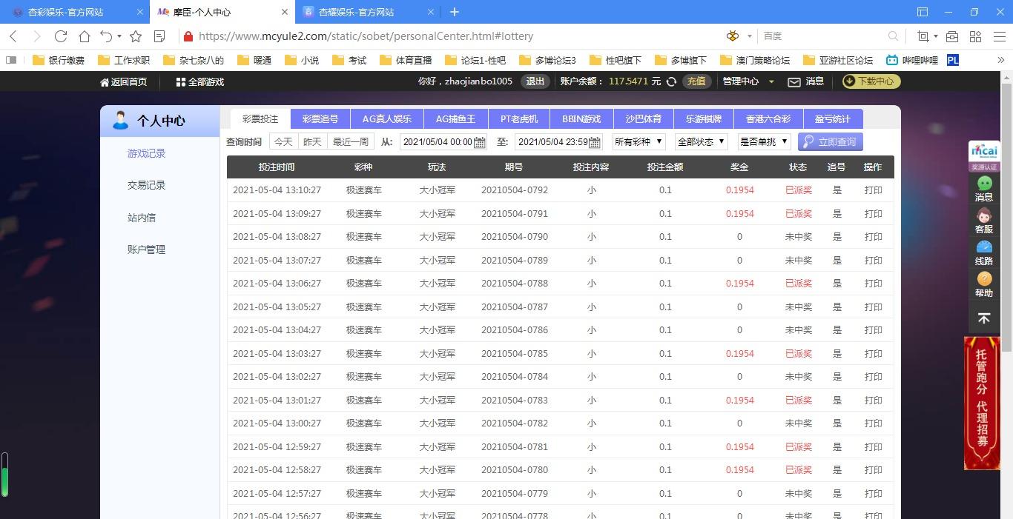Open a new browser tab with the plus

[x=455, y=12]
